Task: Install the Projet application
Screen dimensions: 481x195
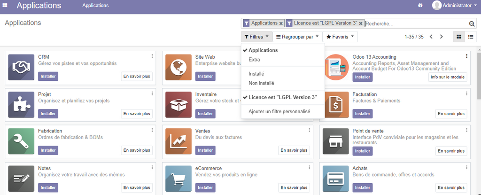Action: click(x=48, y=113)
